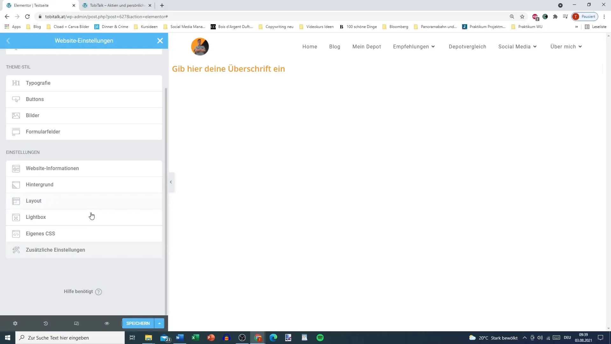Click the Hintergrund icon
The width and height of the screenshot is (611, 344).
pyautogui.click(x=16, y=185)
